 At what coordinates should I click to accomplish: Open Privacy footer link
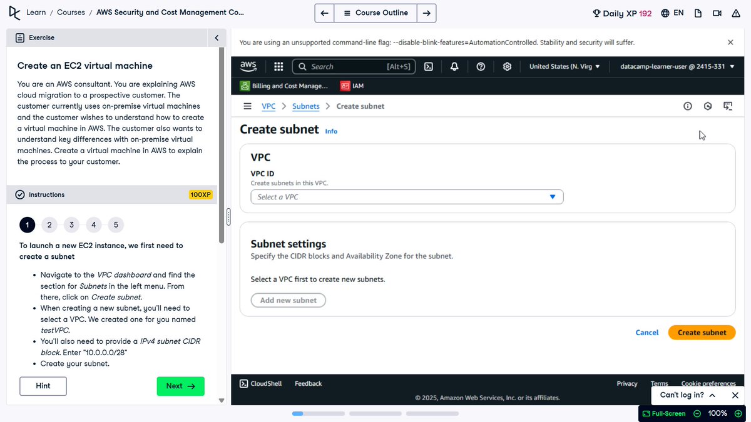(x=627, y=384)
